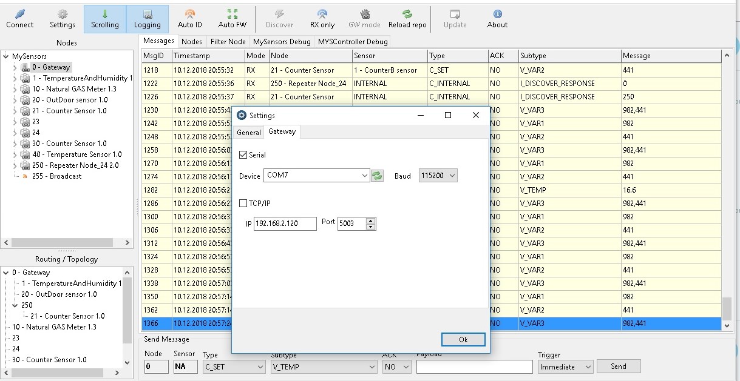The image size is (740, 381).
Task: Click the Auto FW toolbar icon
Action: [233, 18]
